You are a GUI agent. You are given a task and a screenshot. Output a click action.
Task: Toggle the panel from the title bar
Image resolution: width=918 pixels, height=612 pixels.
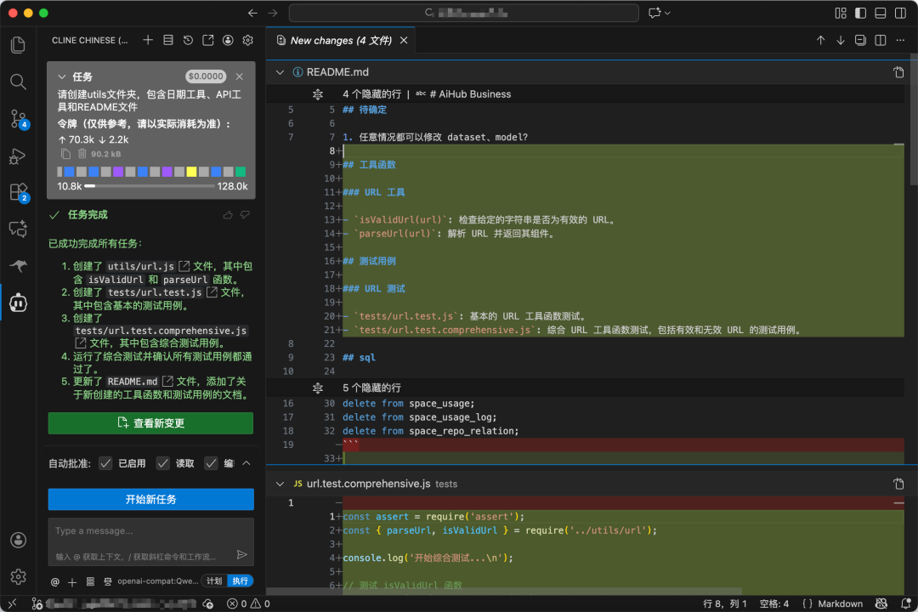pyautogui.click(x=880, y=13)
